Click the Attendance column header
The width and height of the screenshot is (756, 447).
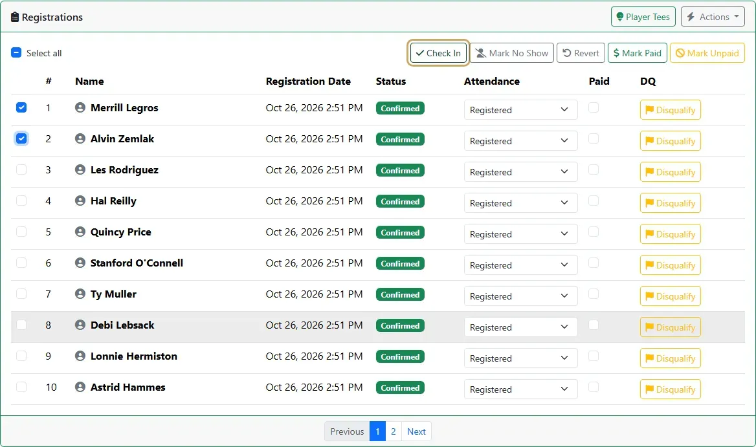(x=492, y=82)
